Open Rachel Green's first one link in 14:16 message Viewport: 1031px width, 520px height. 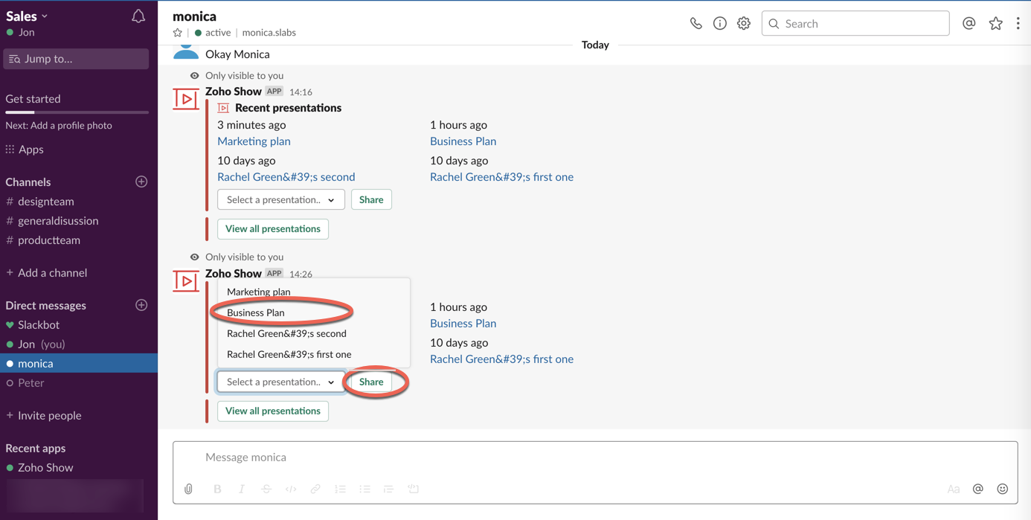pyautogui.click(x=501, y=176)
